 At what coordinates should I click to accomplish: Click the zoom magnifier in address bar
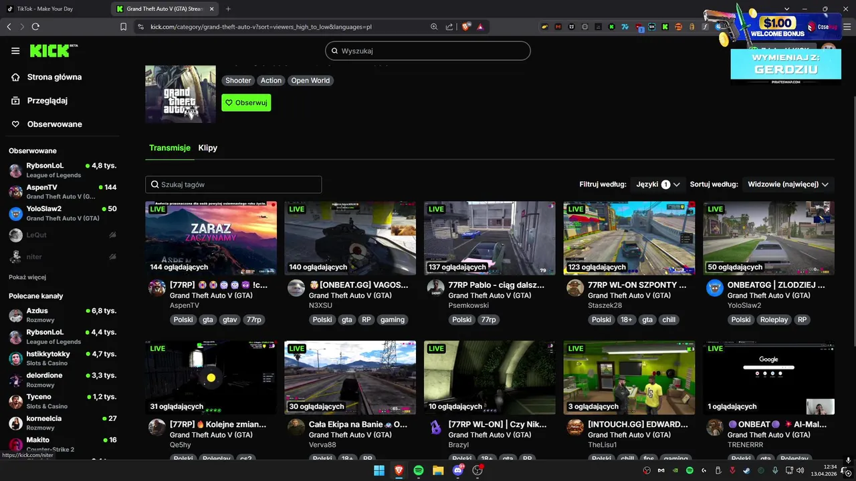coord(434,27)
